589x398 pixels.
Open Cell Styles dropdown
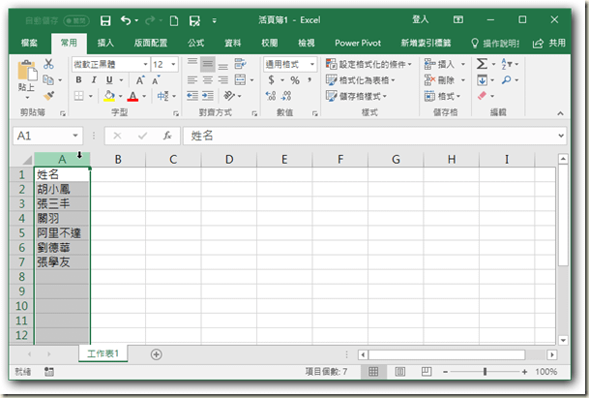[357, 96]
